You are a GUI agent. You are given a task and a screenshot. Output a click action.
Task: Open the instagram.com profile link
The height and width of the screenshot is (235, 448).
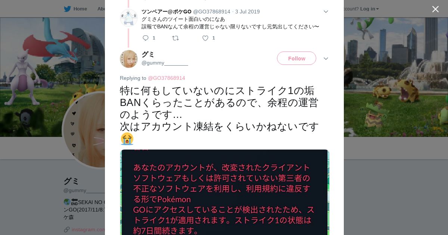88,229
